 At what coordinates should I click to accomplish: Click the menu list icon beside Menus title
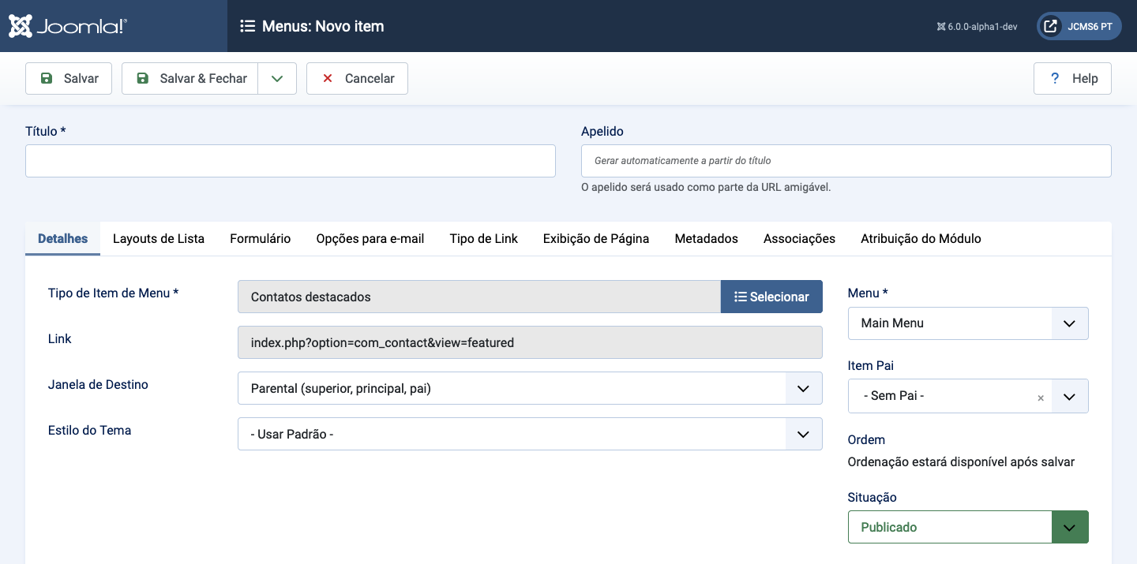(x=247, y=26)
